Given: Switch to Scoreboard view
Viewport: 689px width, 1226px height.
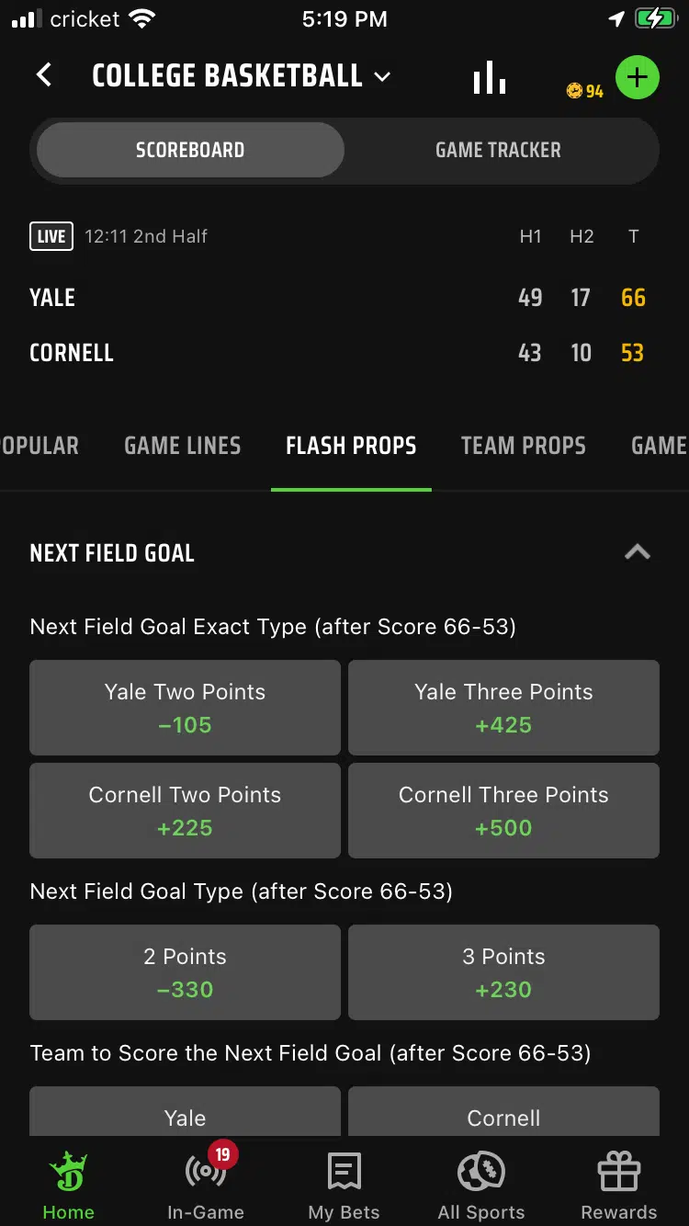Looking at the screenshot, I should point(190,150).
